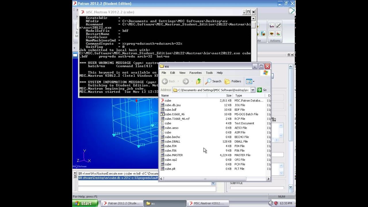Sort files by the Type column header

(250, 95)
